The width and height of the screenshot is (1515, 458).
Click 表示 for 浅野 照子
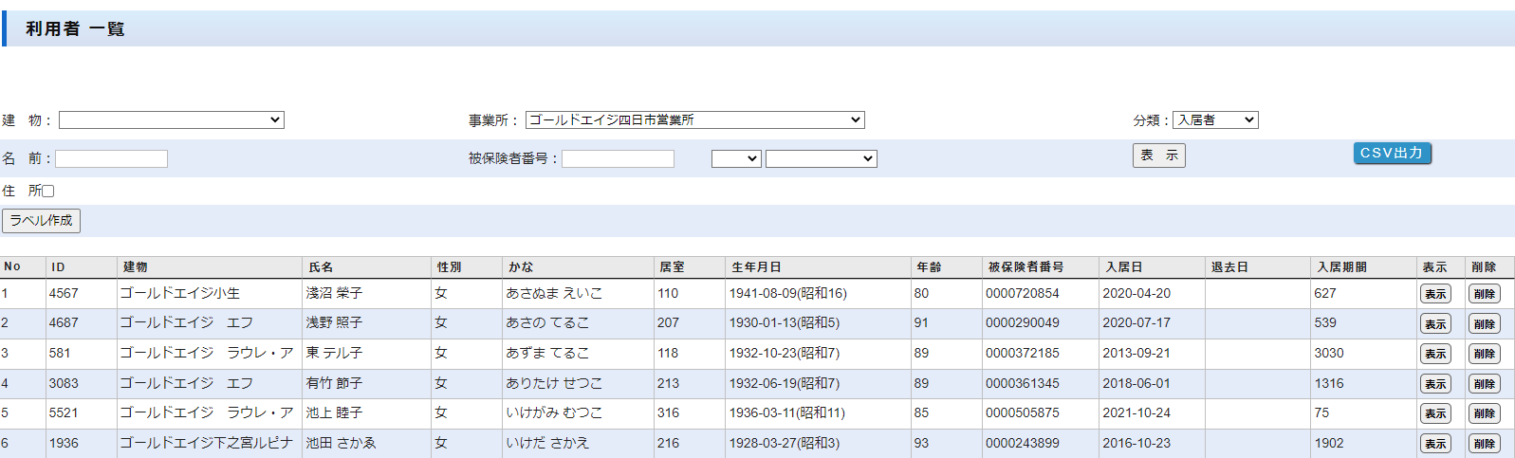pyautogui.click(x=1435, y=324)
